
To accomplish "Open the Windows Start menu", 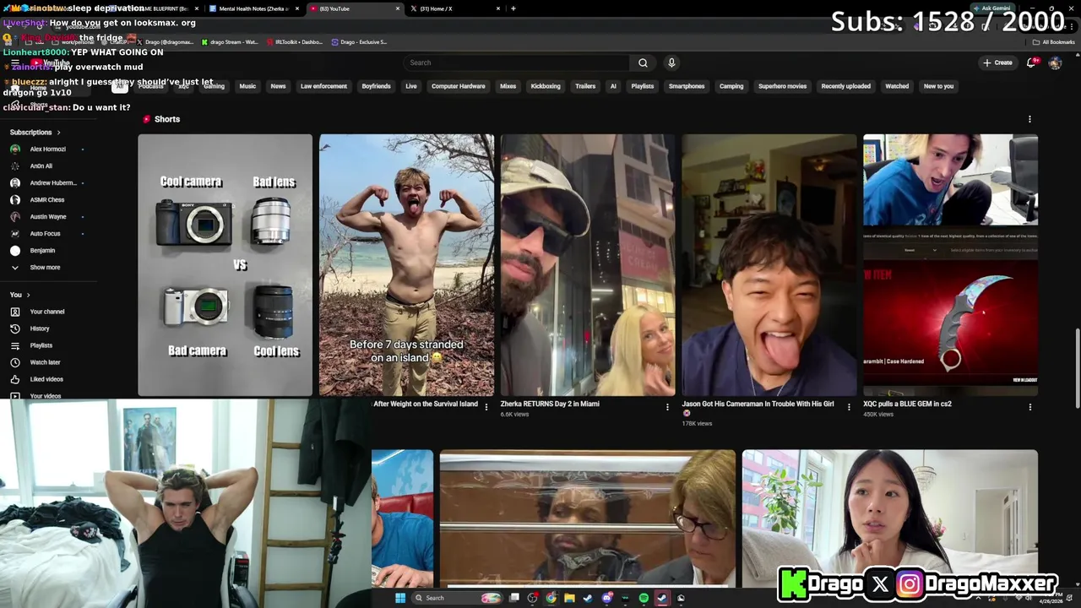I will pos(399,598).
